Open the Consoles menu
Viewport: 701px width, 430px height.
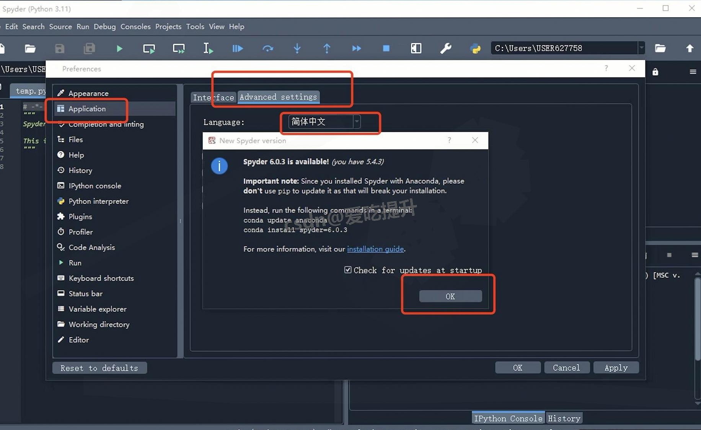(x=135, y=26)
